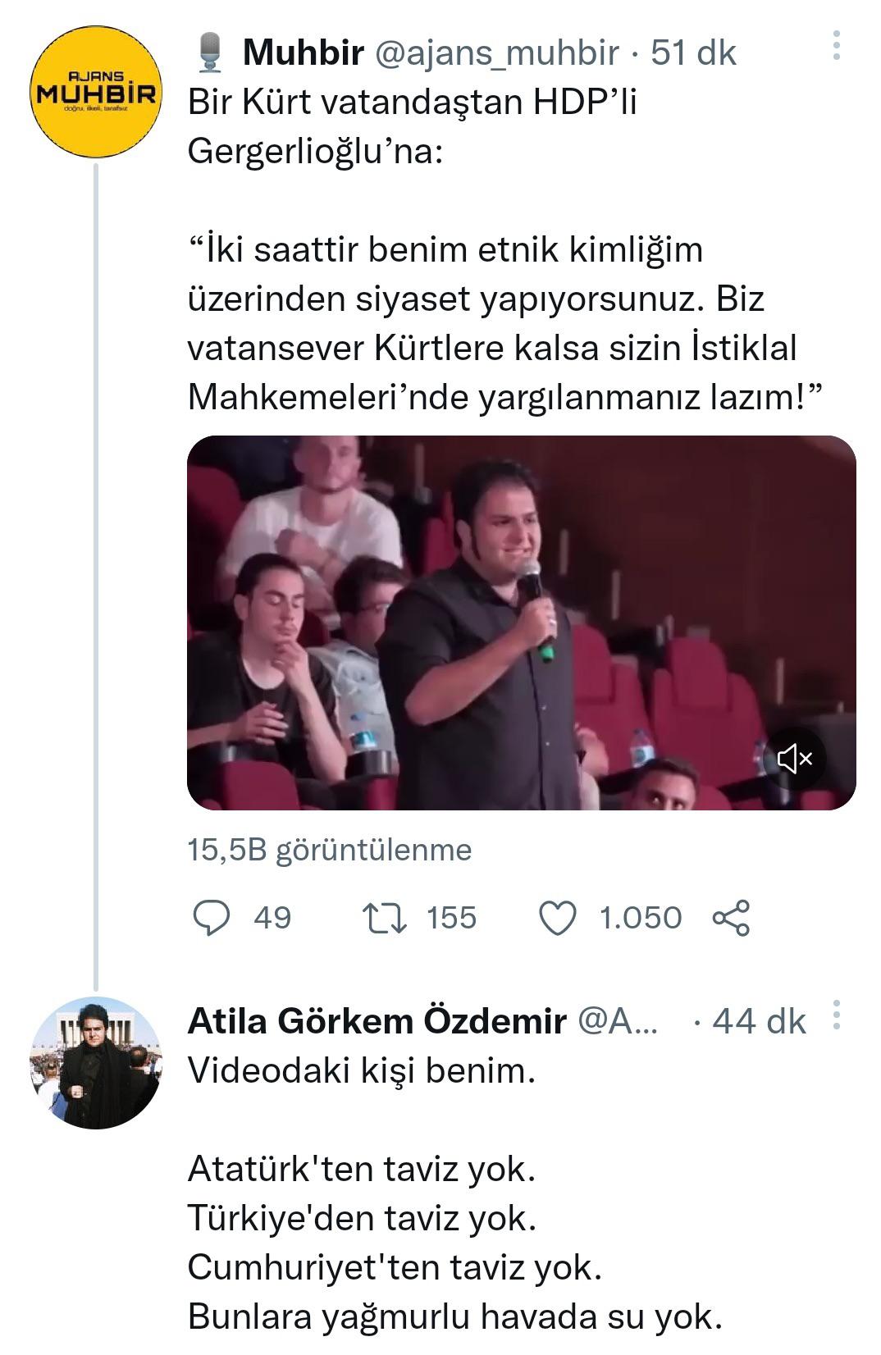
Task: Open more options on Muhbir tweet
Action: click(836, 46)
